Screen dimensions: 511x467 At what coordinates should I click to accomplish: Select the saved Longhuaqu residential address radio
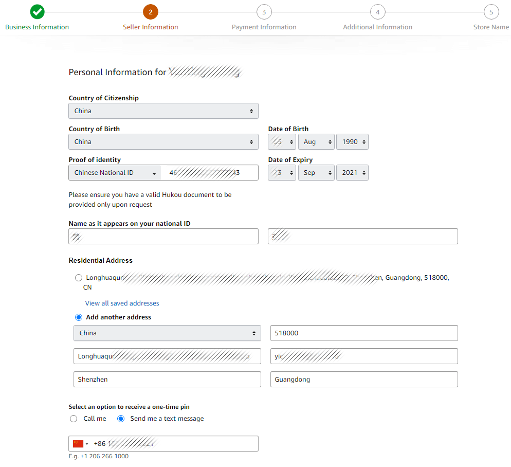[79, 278]
